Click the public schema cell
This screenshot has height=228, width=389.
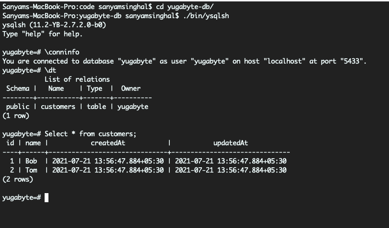coord(18,107)
